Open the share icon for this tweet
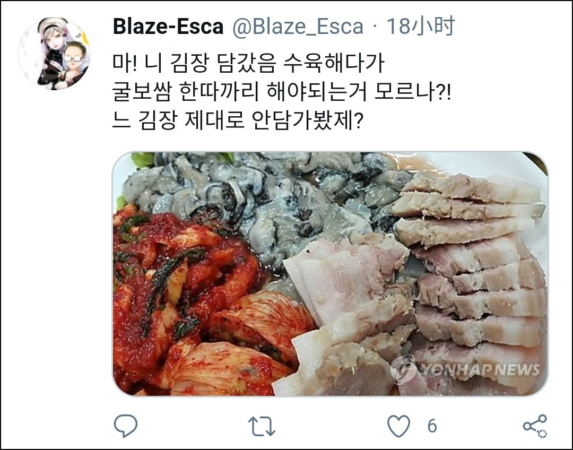Screen dimensions: 573x450 [535, 426]
